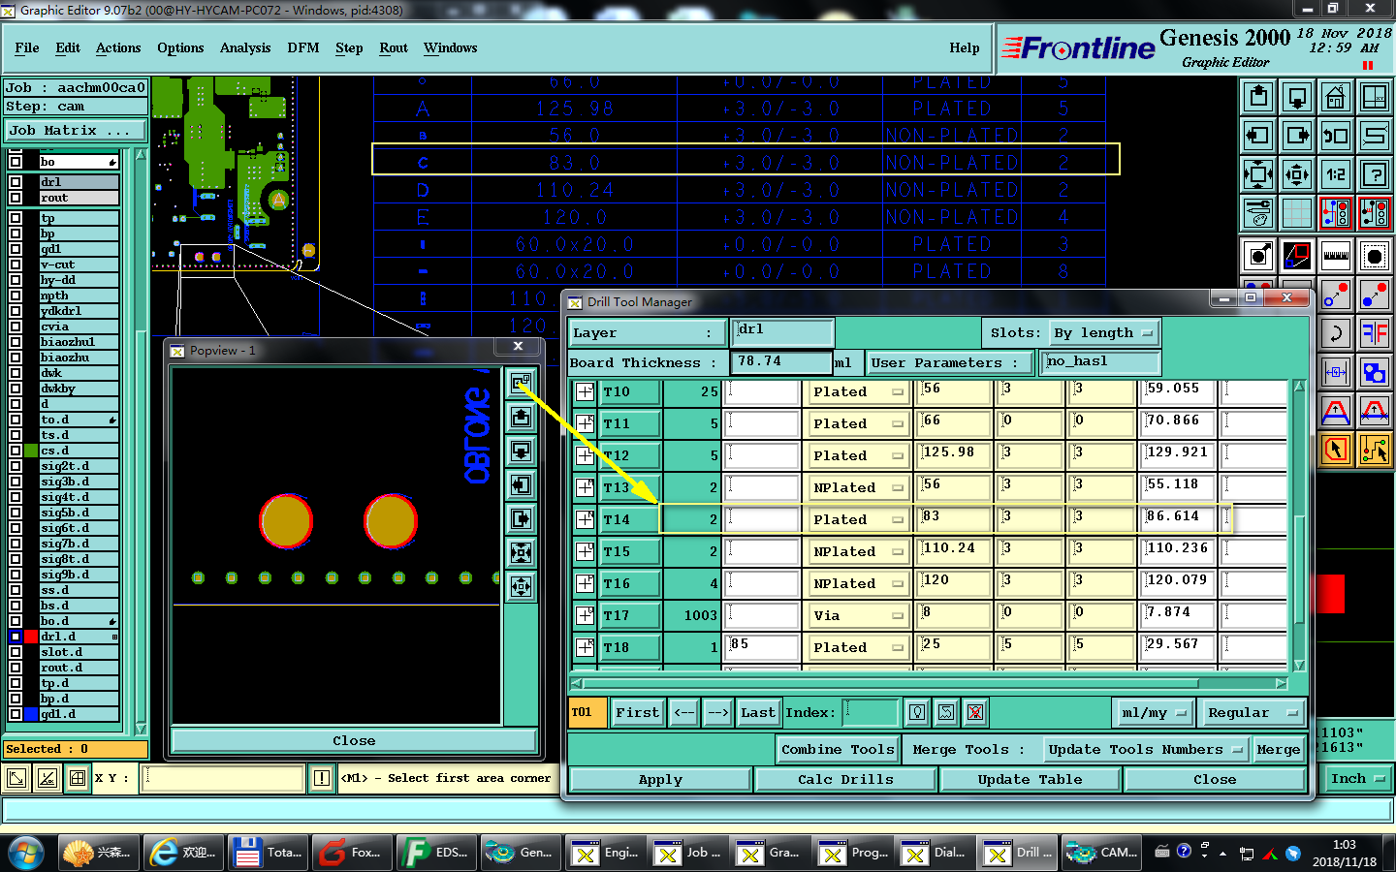Image resolution: width=1396 pixels, height=872 pixels.
Task: Click the blue overlapping shapes icon
Action: click(1375, 372)
